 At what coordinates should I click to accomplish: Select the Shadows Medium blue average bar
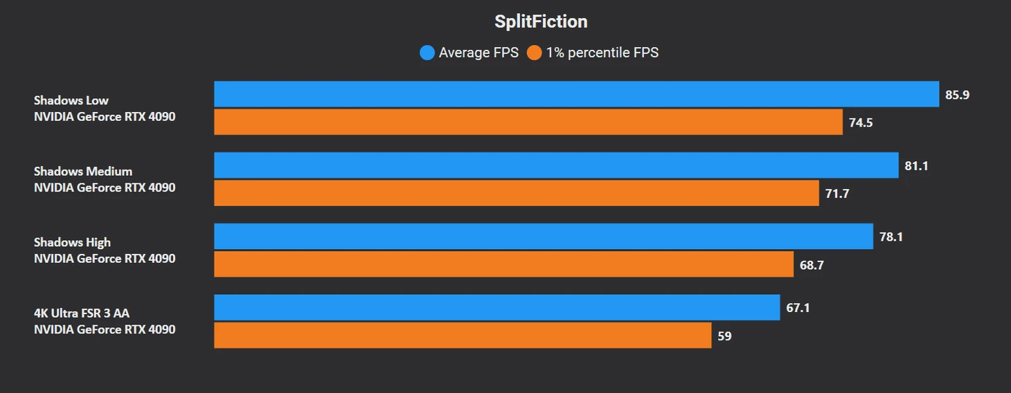pyautogui.click(x=556, y=165)
